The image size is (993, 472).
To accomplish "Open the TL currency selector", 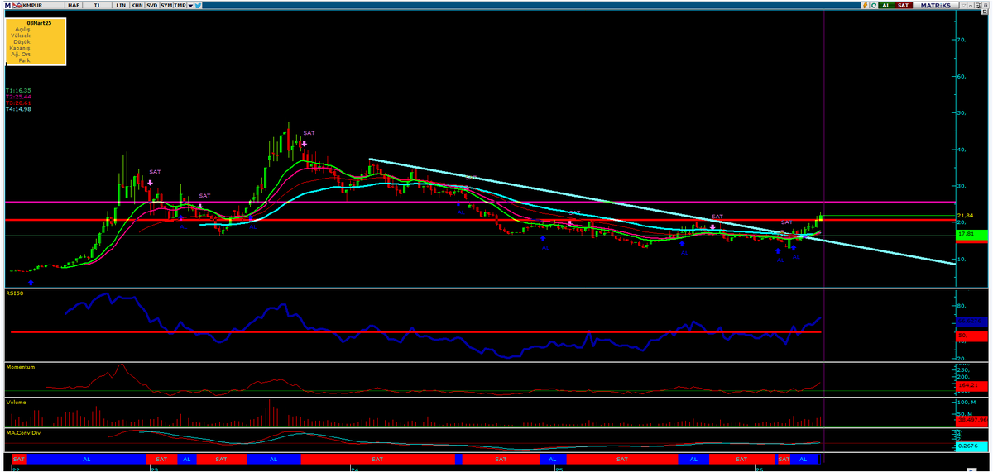I will pos(98,6).
